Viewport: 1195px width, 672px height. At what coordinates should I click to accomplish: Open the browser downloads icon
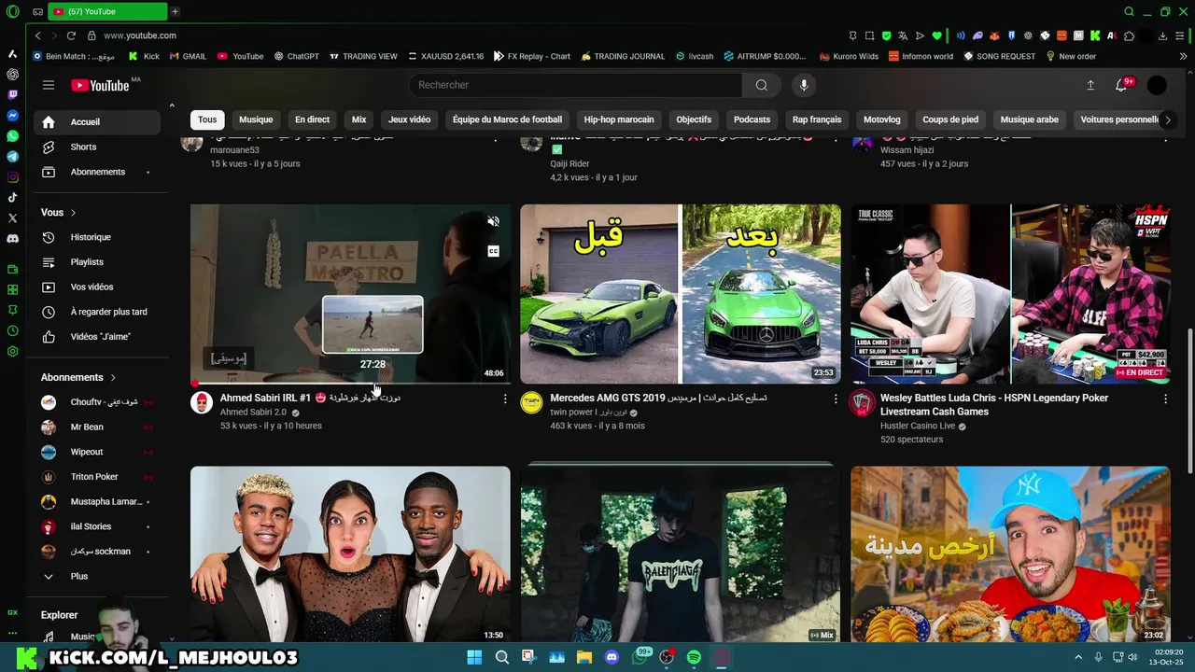click(x=1162, y=35)
